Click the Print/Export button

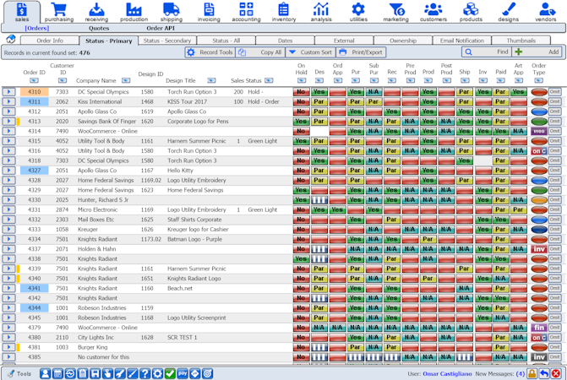click(361, 52)
